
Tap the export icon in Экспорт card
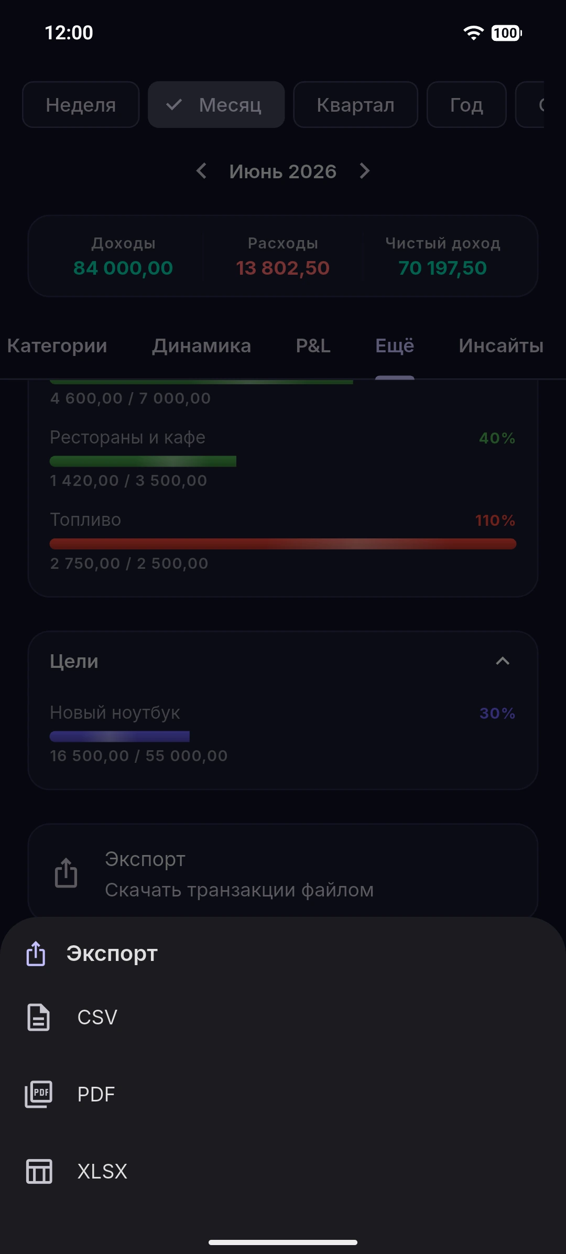pos(66,873)
